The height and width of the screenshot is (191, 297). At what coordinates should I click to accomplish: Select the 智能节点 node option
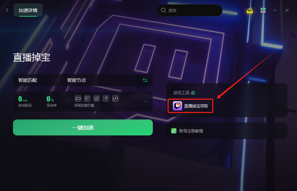pos(77,80)
